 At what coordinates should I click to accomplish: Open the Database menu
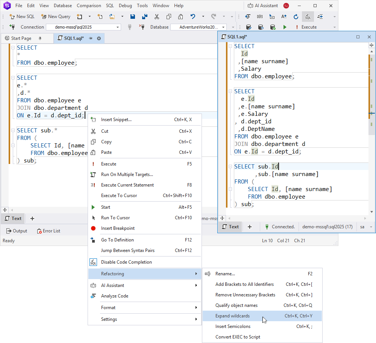pos(63,6)
